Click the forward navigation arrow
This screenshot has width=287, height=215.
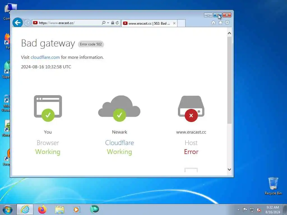[x=27, y=23]
